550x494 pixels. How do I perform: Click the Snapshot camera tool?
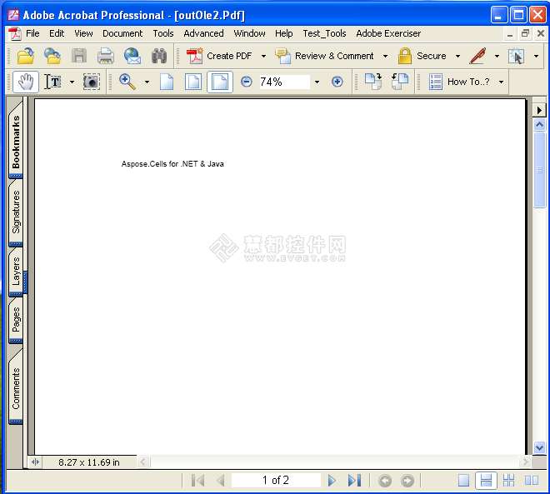[x=91, y=82]
